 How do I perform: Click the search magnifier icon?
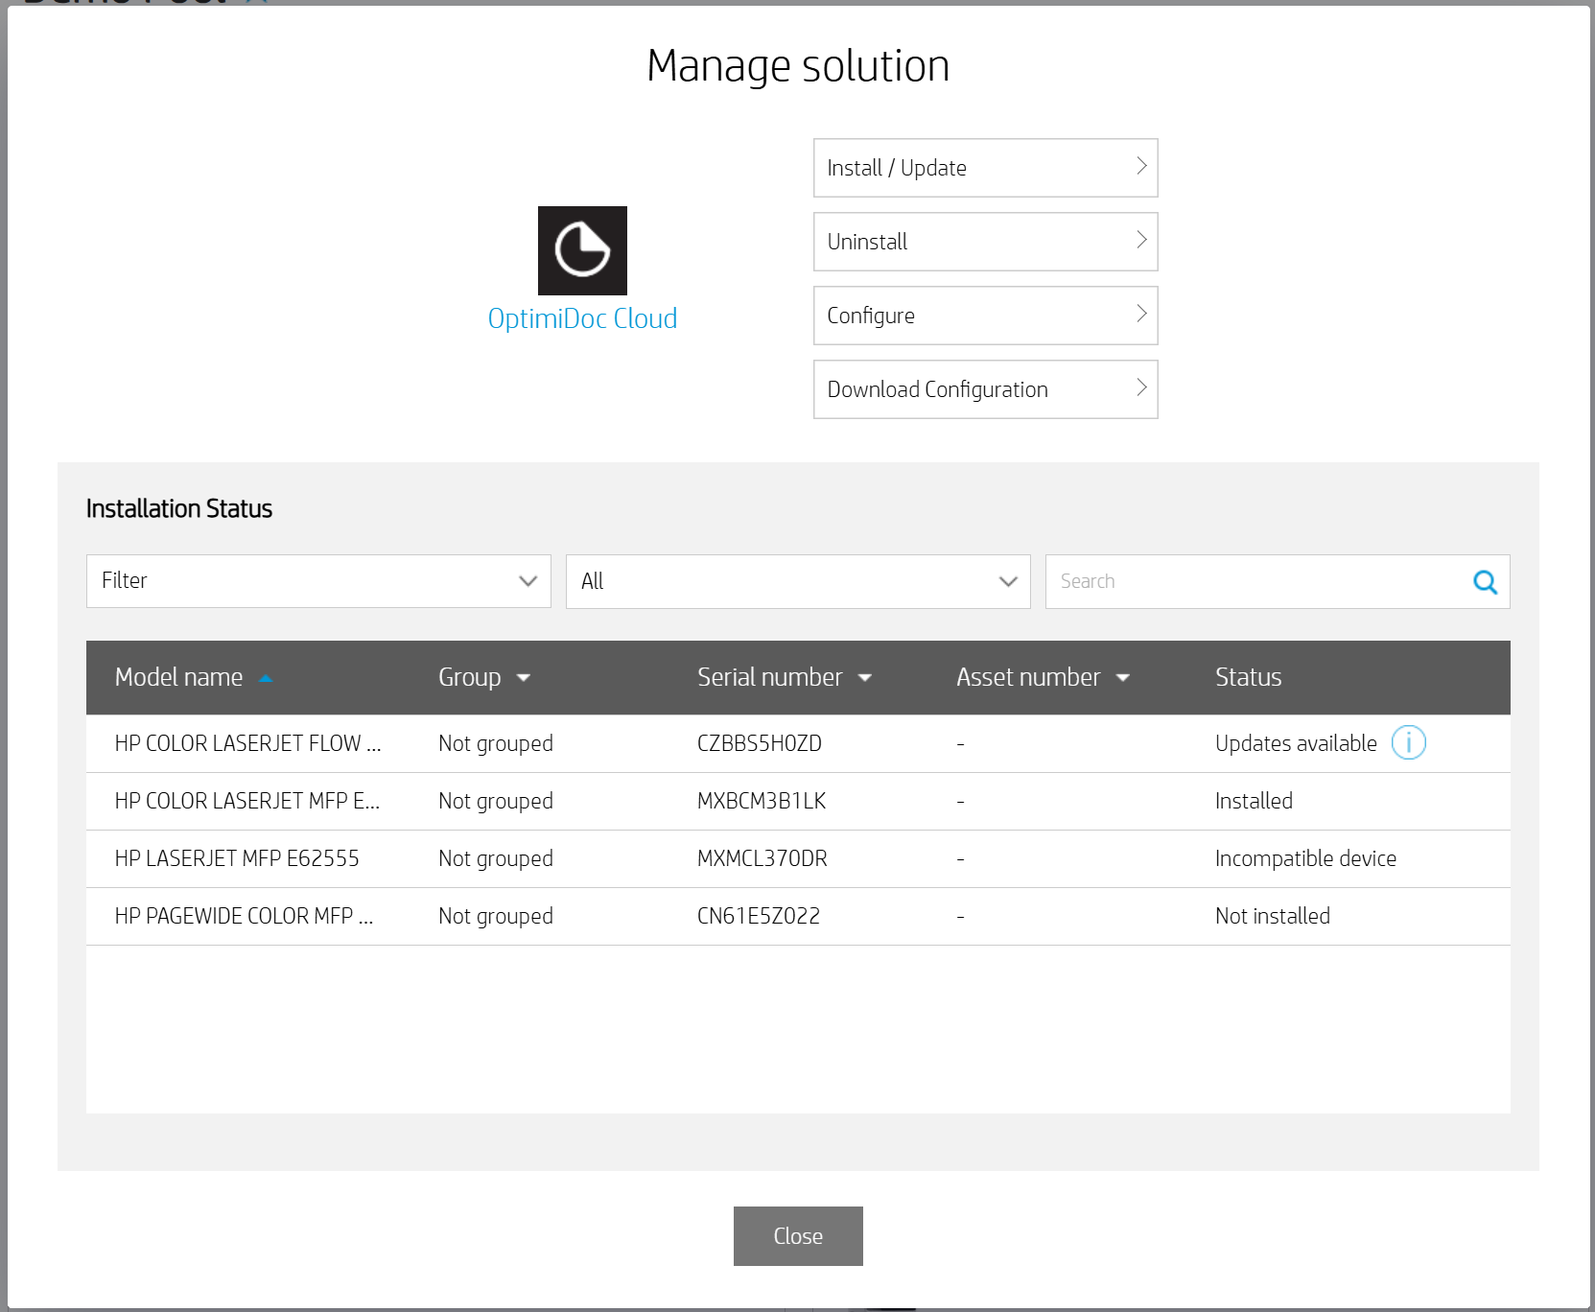tap(1485, 582)
